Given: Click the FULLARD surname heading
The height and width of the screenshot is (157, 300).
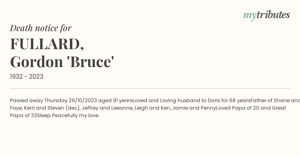Looking at the screenshot, I should [x=47, y=44].
